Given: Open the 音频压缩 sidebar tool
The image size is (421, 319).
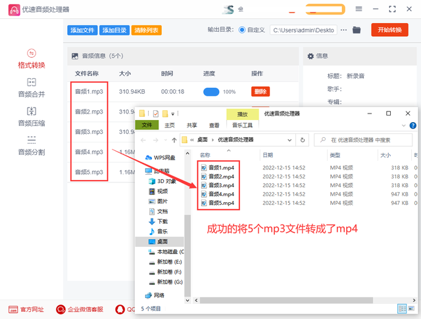Looking at the screenshot, I should pyautogui.click(x=32, y=117).
